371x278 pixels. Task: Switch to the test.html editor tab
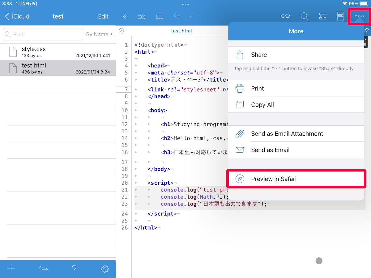[181, 31]
